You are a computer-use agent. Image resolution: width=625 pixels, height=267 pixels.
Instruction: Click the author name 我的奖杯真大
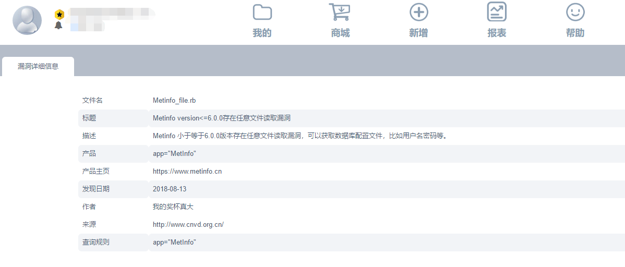click(x=173, y=207)
